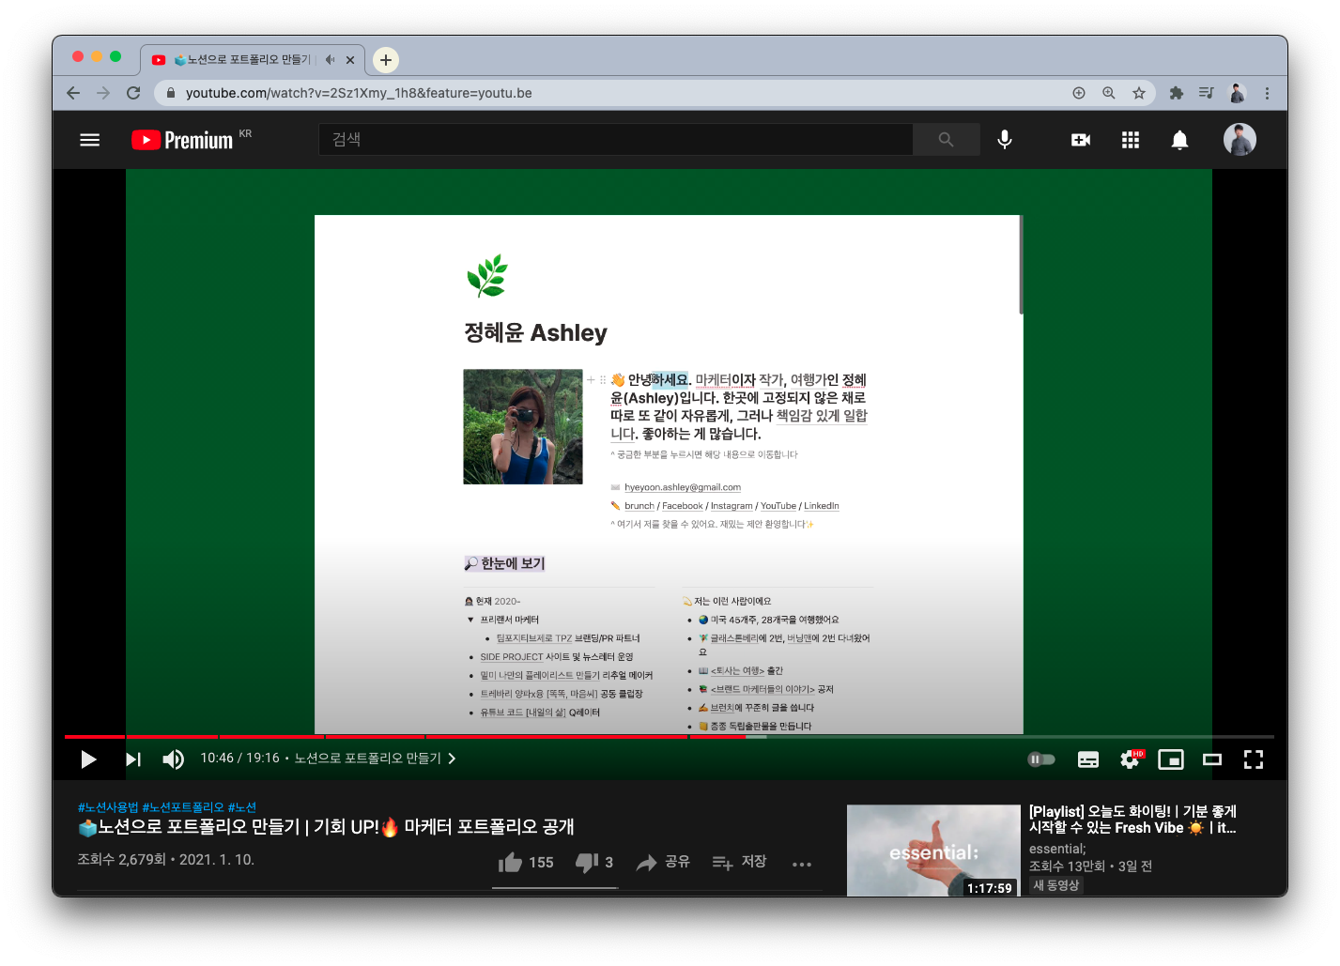Open the YouTube apps grid icon
This screenshot has width=1340, height=966.
[1131, 140]
